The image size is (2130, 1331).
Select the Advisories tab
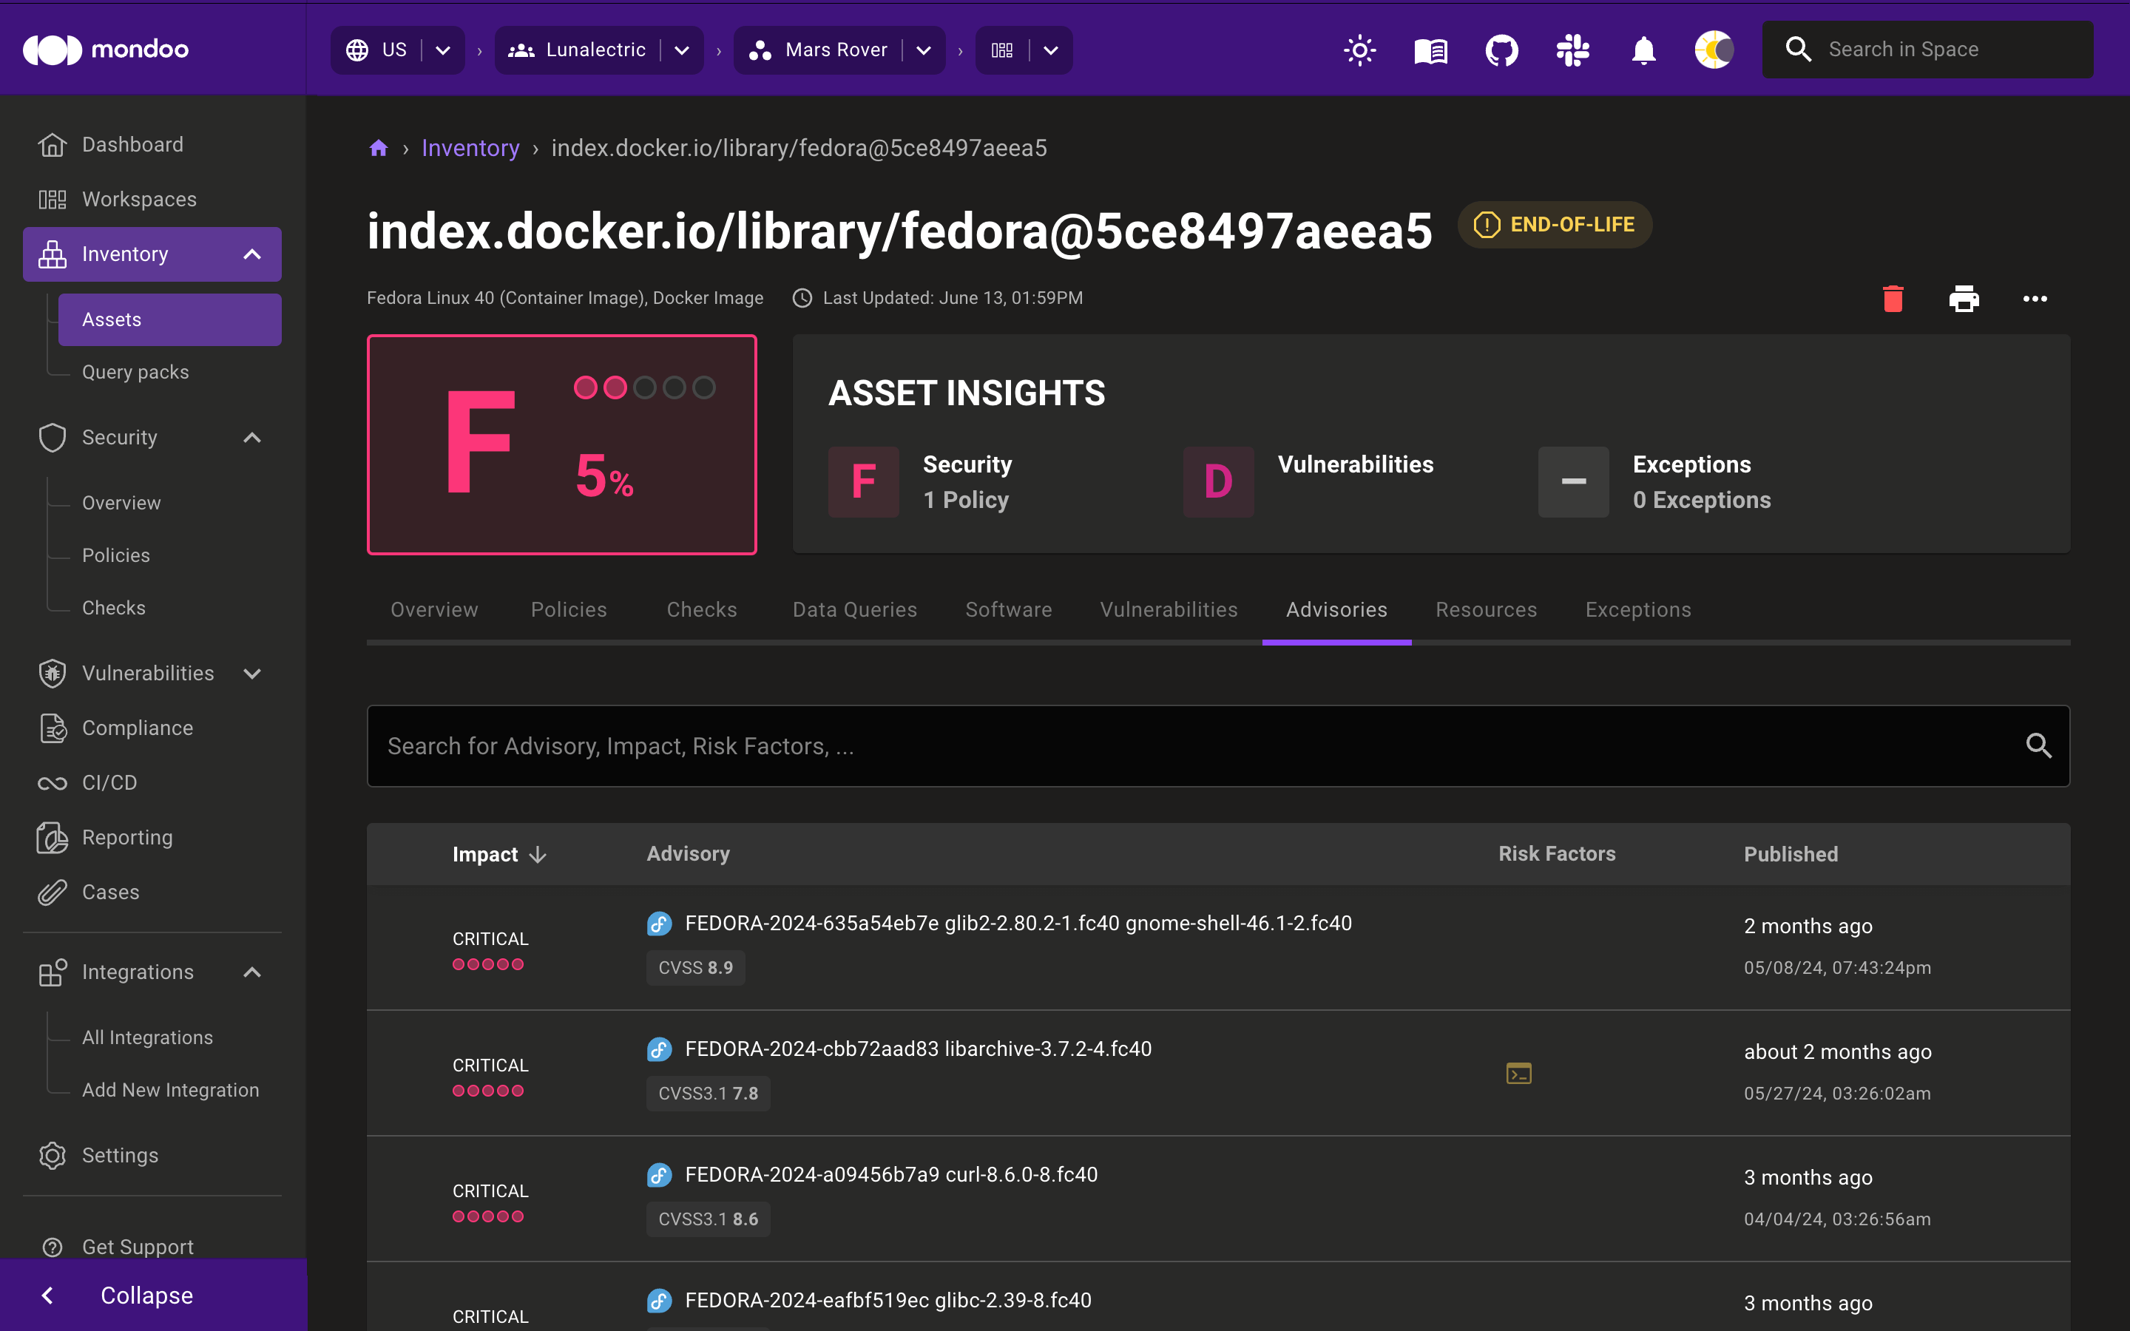pos(1336,609)
